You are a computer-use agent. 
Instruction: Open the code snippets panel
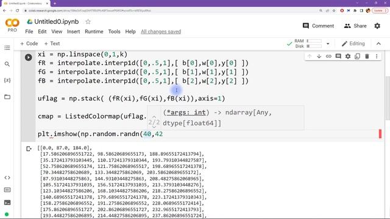tap(7, 178)
